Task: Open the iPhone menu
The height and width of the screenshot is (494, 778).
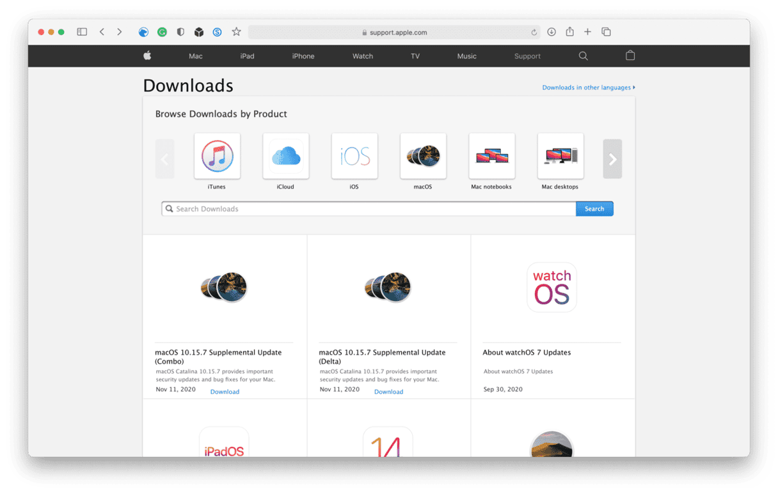Action: click(x=303, y=56)
